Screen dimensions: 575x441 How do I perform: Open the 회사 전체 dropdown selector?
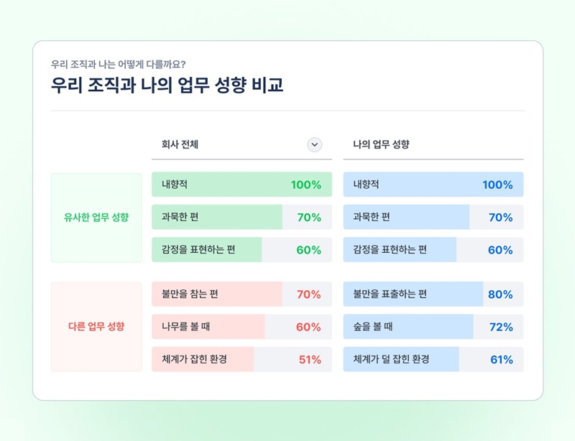click(241, 144)
